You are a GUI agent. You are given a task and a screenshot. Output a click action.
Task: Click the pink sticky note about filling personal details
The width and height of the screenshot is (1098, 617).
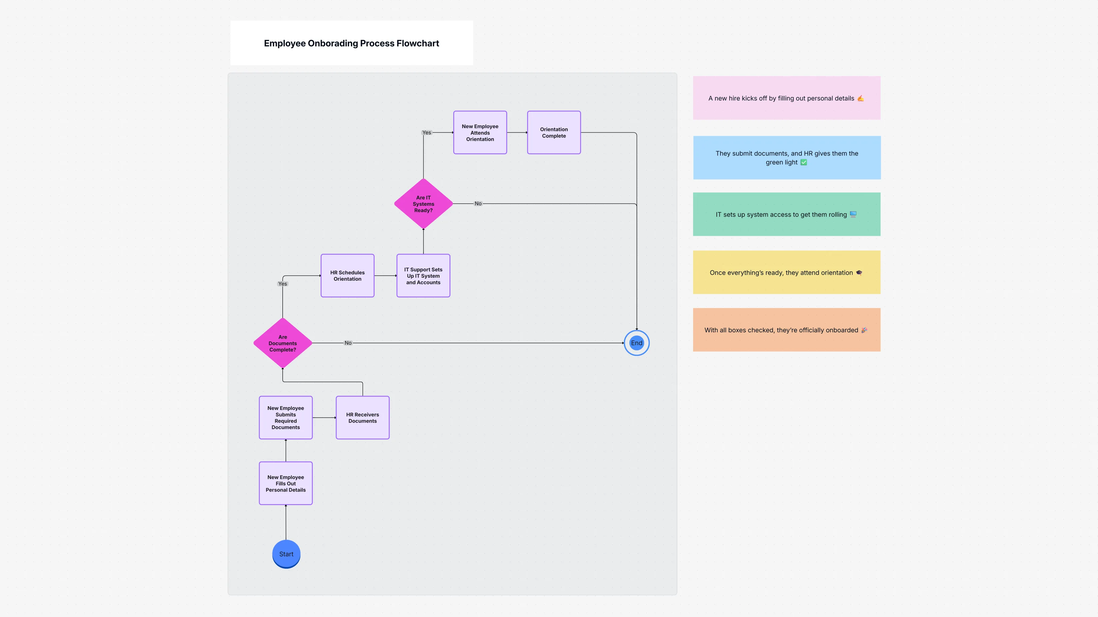click(x=786, y=98)
